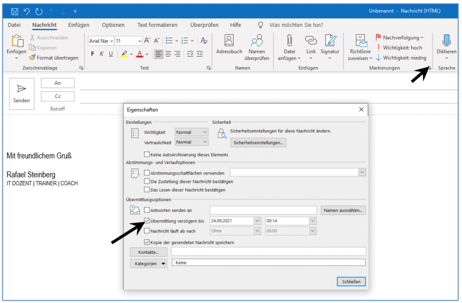
Task: Open the Hilfe tab
Action: click(236, 25)
